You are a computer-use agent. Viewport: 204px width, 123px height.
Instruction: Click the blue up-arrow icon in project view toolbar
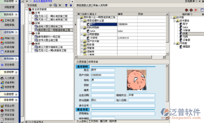click(66, 5)
